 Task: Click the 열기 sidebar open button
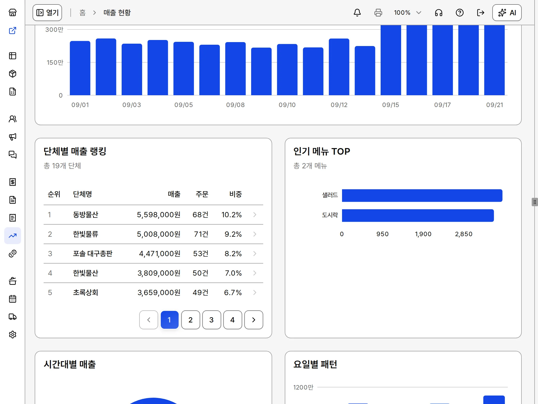(47, 13)
